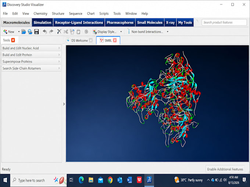Open Microsoft Word from taskbar

click(129, 180)
